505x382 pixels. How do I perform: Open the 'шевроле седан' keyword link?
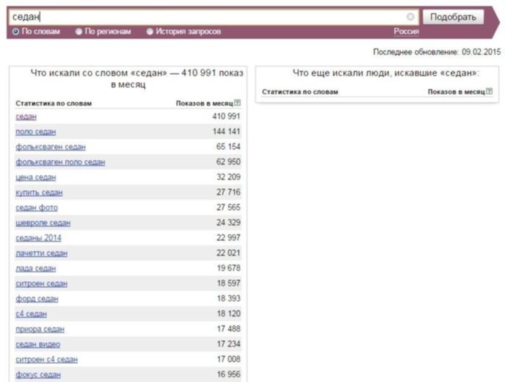(43, 223)
